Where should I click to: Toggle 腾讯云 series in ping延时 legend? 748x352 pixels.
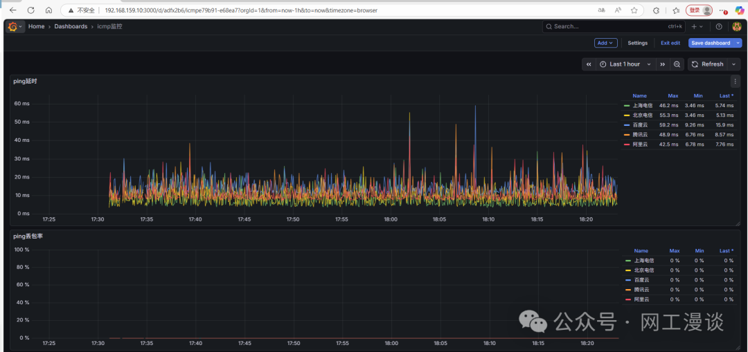(640, 135)
